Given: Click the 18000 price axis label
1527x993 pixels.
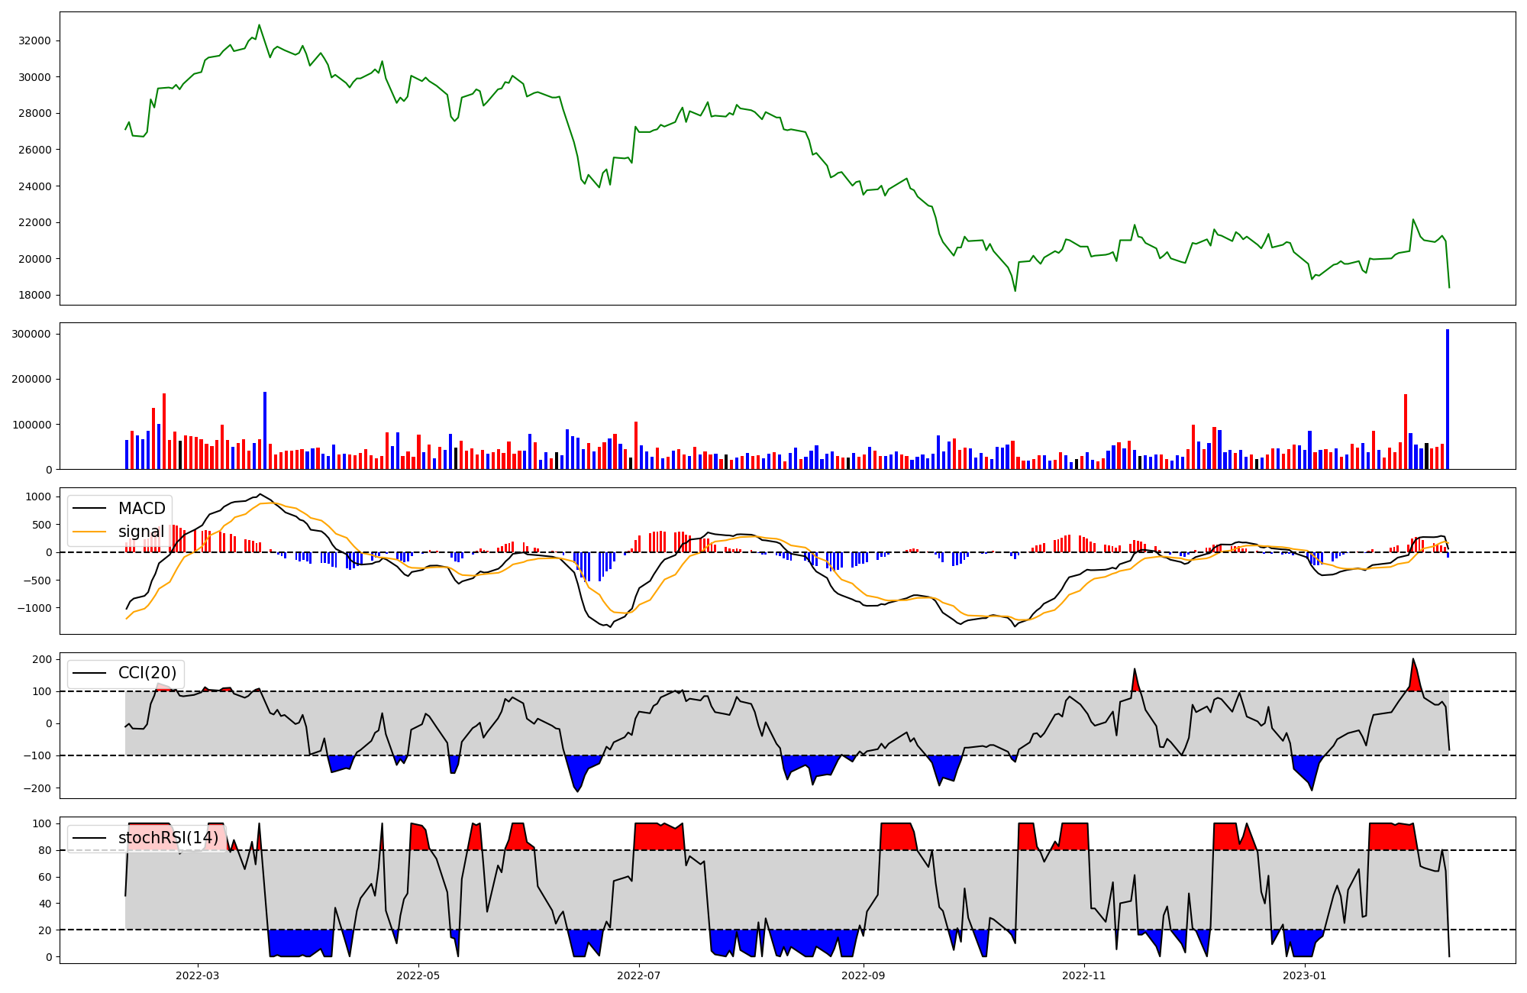Looking at the screenshot, I should pyautogui.click(x=34, y=296).
